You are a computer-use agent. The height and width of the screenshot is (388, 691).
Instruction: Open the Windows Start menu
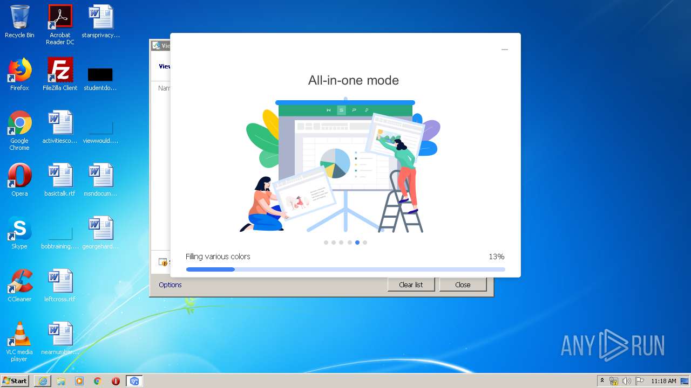pyautogui.click(x=15, y=380)
